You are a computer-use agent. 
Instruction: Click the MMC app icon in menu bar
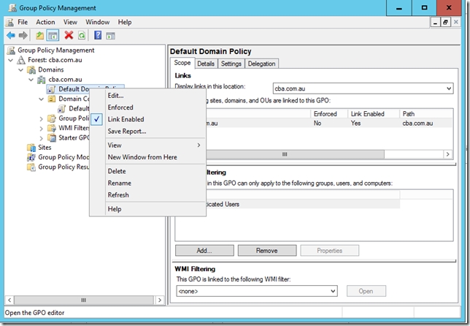click(x=10, y=22)
